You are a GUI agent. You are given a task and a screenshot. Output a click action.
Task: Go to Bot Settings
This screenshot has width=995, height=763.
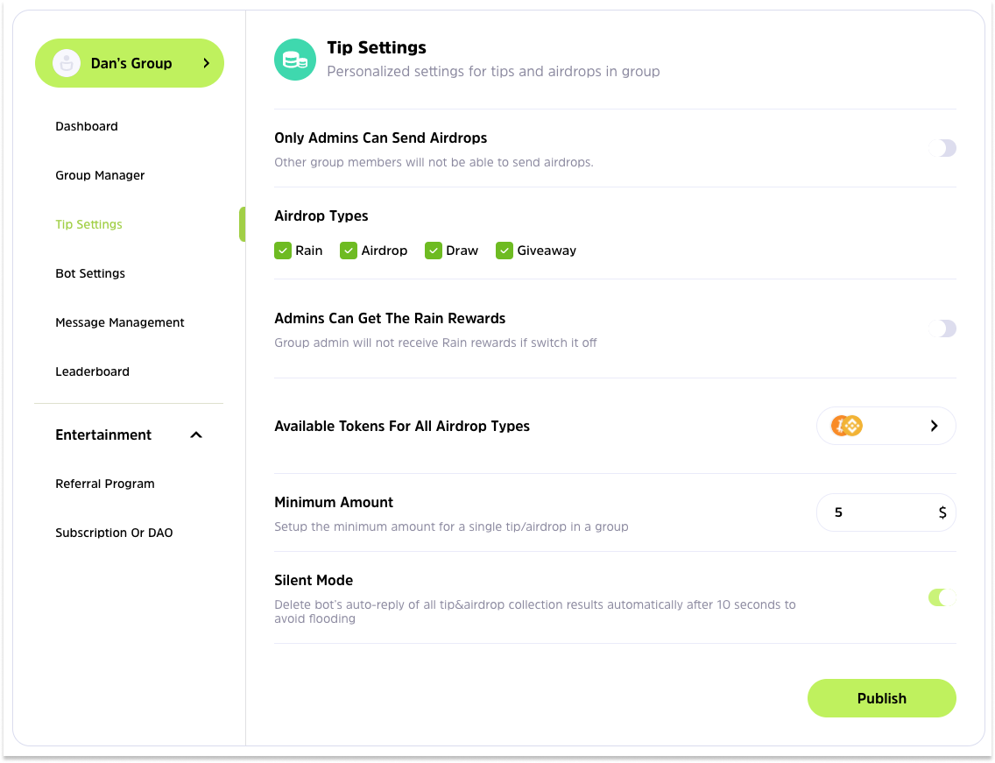[90, 273]
